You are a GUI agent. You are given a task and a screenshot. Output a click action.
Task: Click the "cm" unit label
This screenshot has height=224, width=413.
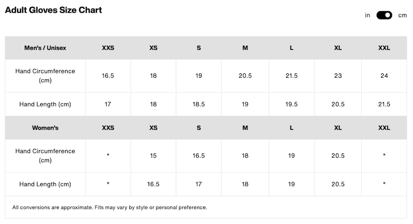coord(403,15)
